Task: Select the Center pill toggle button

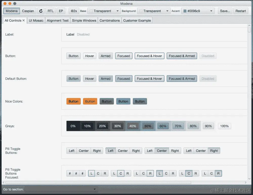Action: coord(83,150)
